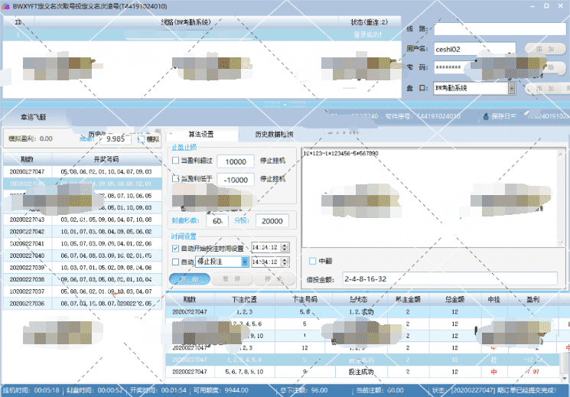Click the 期数 header in draw results

point(28,159)
